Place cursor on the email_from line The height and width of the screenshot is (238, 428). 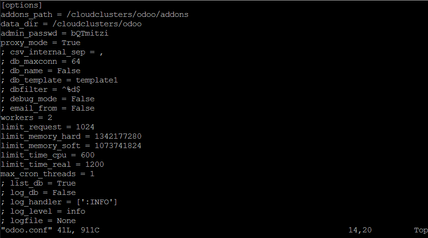pyautogui.click(x=47, y=108)
